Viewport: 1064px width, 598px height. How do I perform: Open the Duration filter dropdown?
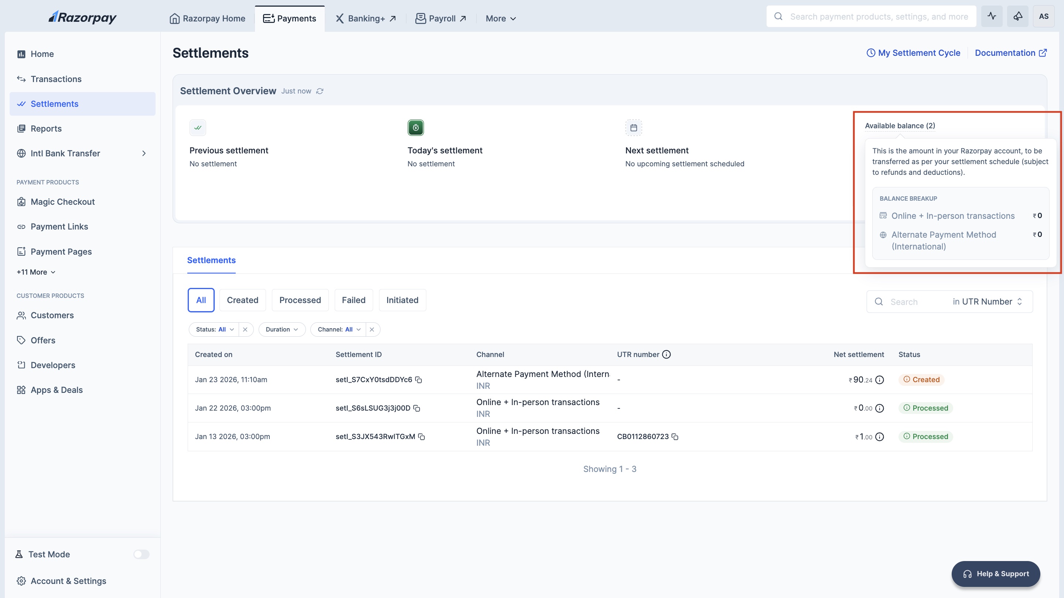pos(282,329)
